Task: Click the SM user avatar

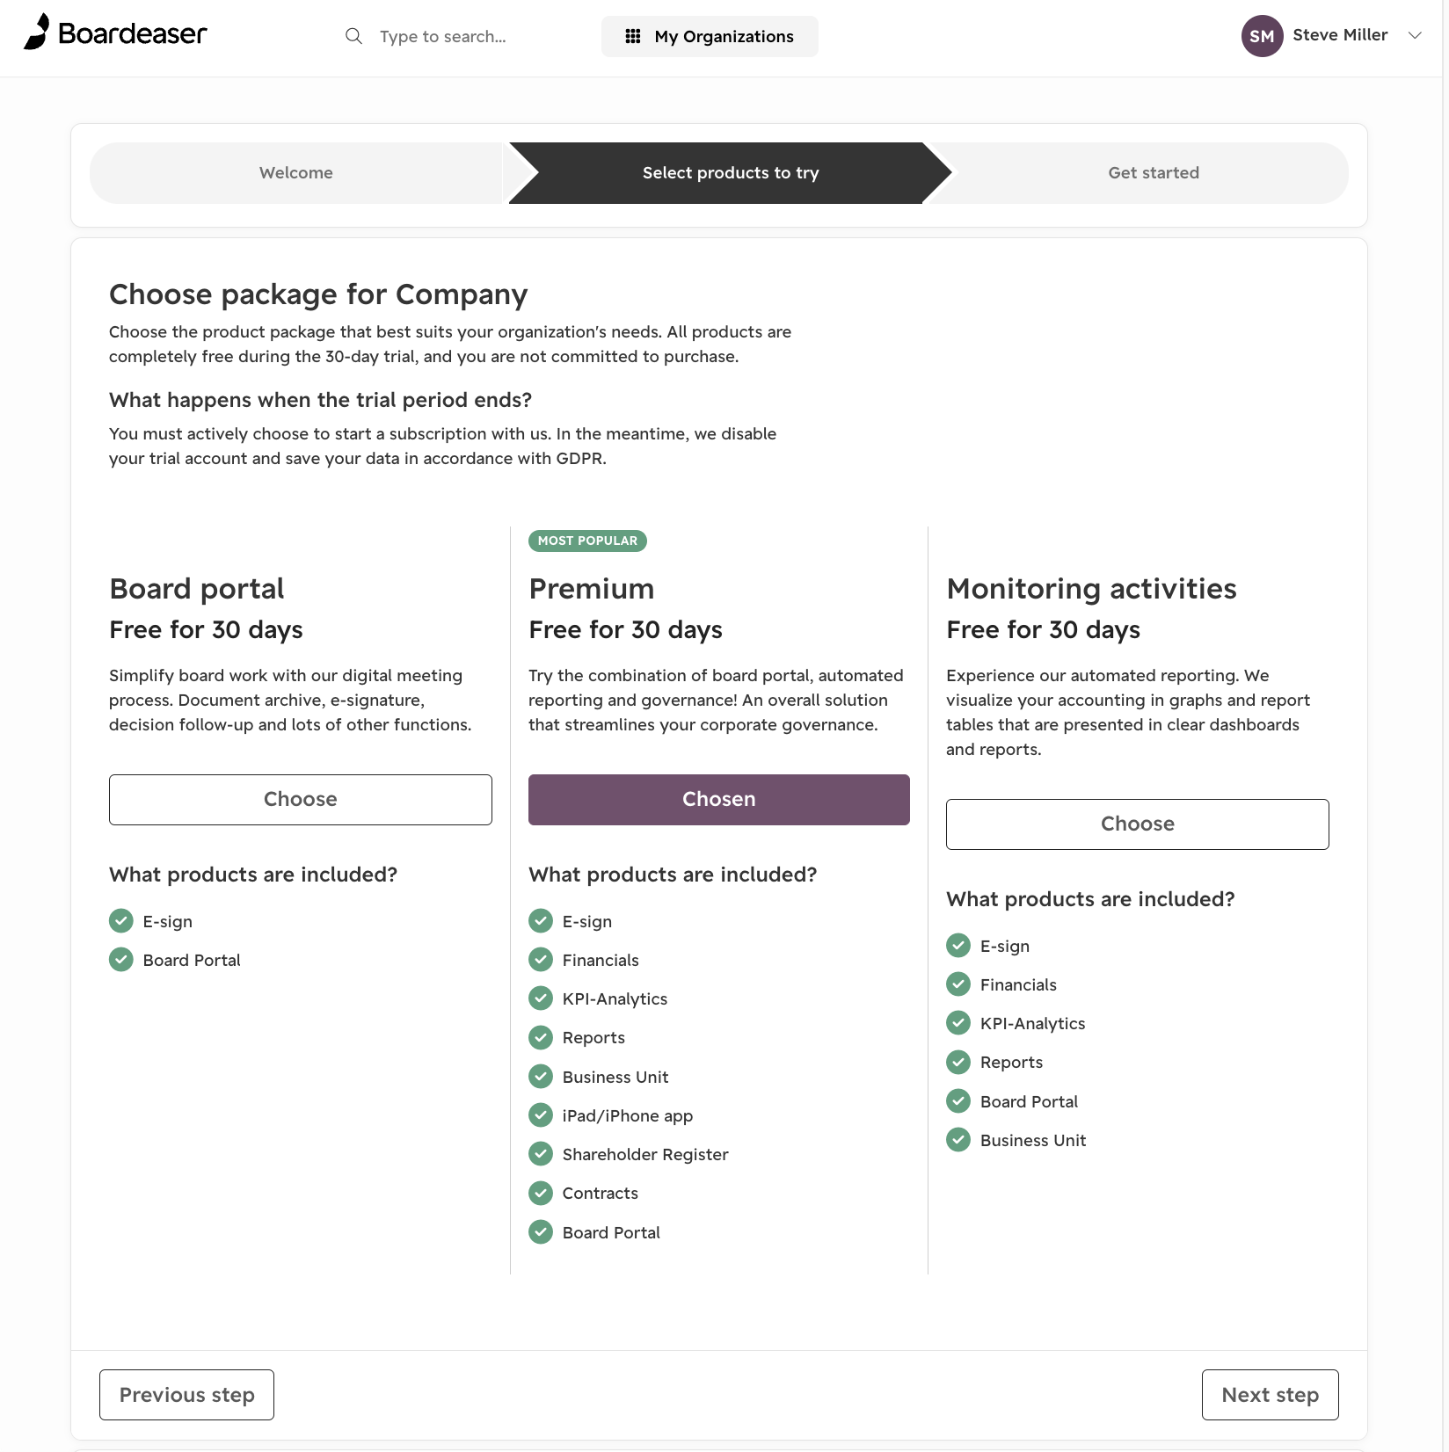Action: pos(1262,36)
